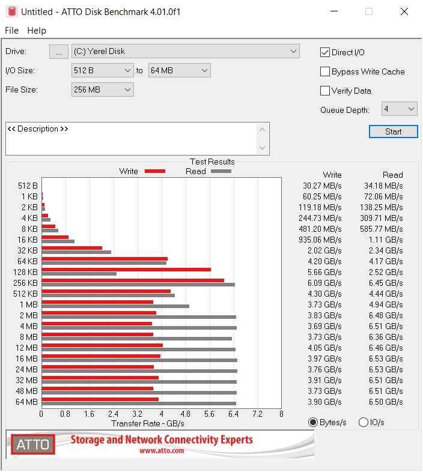Click the 256 KB red write bar
This screenshot has height=472, width=423.
[x=133, y=280]
